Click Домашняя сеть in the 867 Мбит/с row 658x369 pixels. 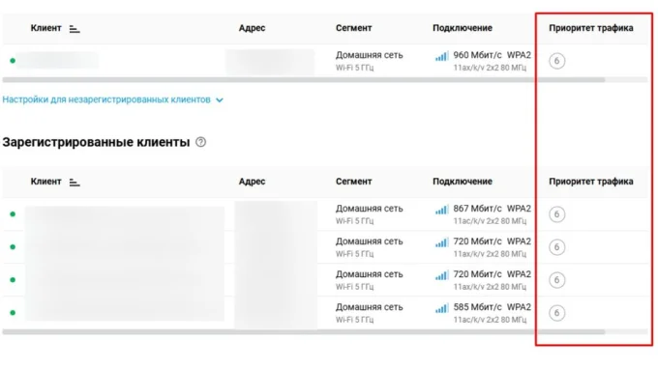[x=369, y=209]
